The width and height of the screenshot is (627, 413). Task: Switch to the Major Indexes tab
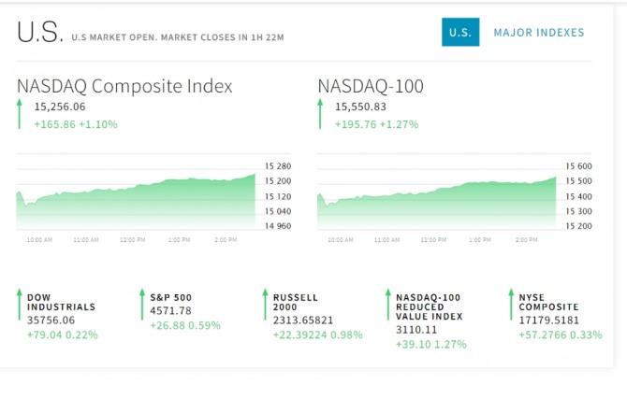tap(539, 33)
